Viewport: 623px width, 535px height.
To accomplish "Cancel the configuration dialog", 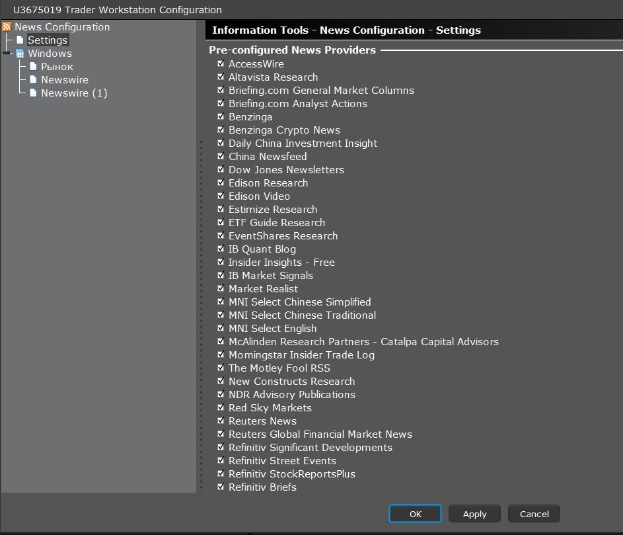I will pyautogui.click(x=534, y=514).
